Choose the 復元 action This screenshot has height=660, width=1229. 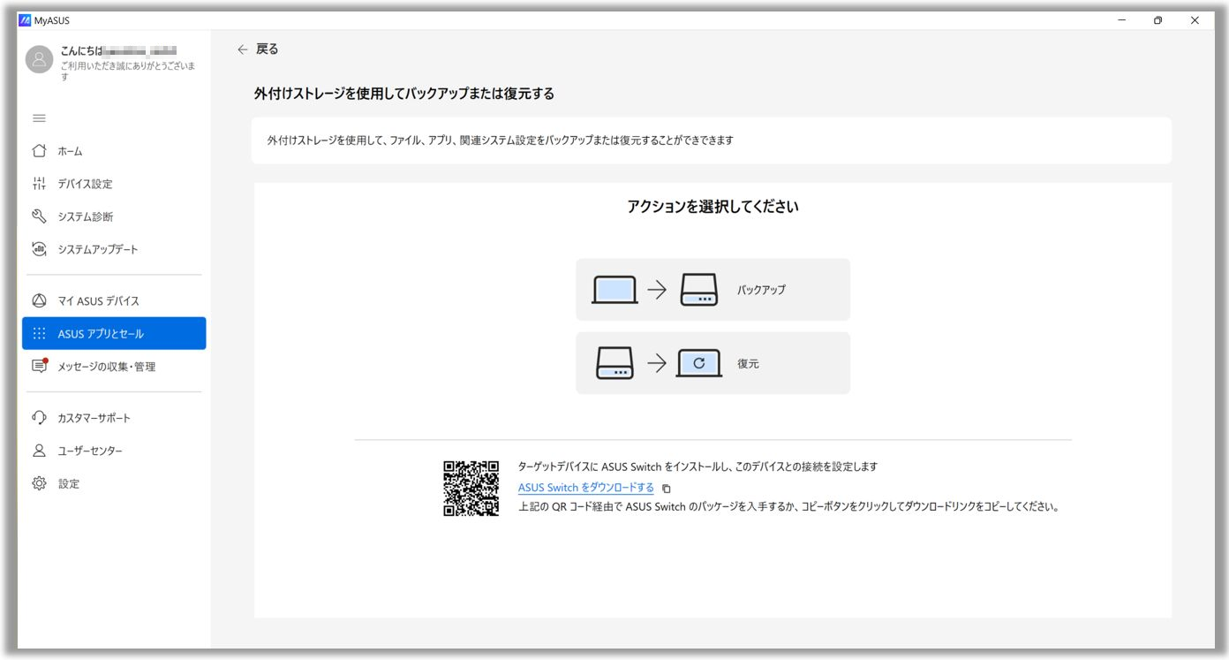(713, 363)
